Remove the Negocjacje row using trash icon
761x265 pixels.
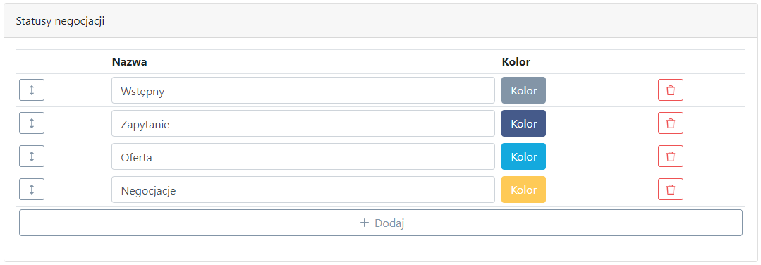click(670, 190)
